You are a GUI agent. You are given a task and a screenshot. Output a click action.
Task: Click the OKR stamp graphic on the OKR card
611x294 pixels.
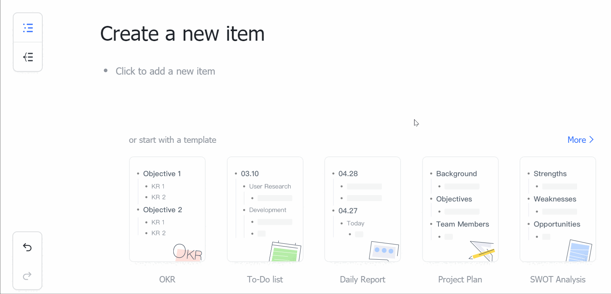[187, 253]
